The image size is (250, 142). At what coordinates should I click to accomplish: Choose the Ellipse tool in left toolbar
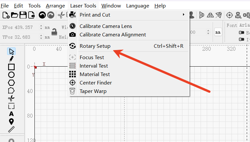pyautogui.click(x=11, y=75)
